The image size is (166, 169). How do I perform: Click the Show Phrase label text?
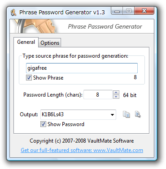[48, 78]
